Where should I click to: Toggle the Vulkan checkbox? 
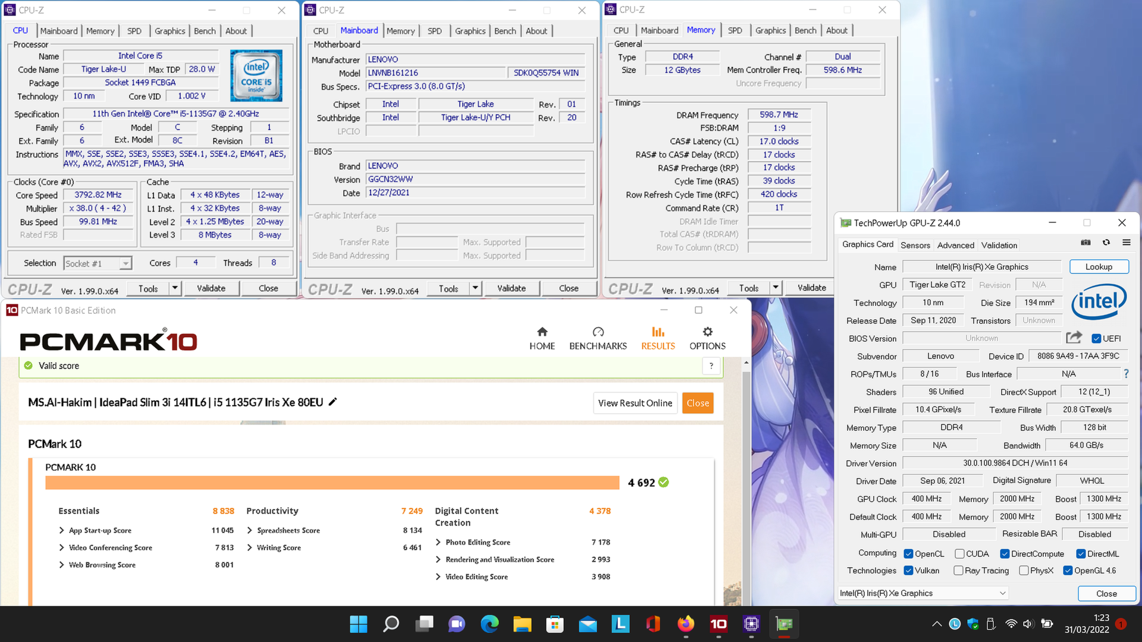(x=908, y=570)
